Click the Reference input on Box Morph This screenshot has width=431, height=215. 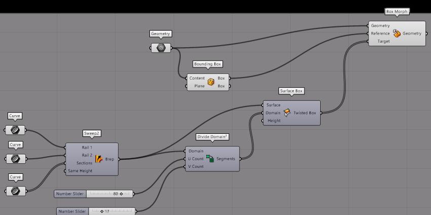coord(380,33)
